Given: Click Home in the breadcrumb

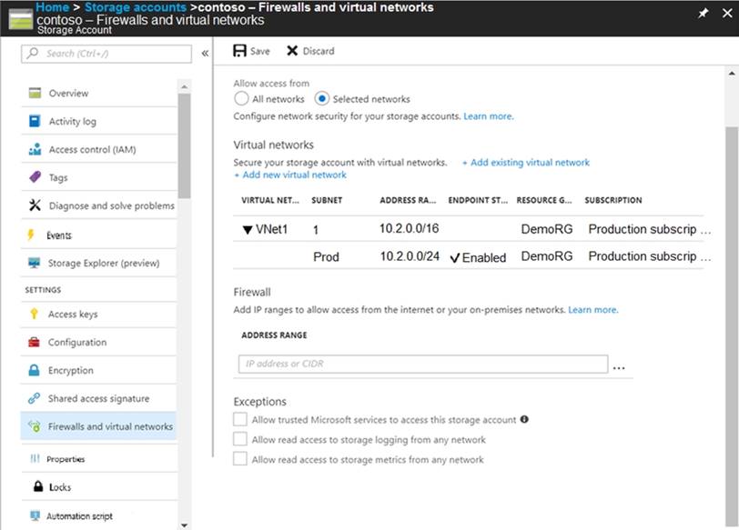Looking at the screenshot, I should pos(52,7).
